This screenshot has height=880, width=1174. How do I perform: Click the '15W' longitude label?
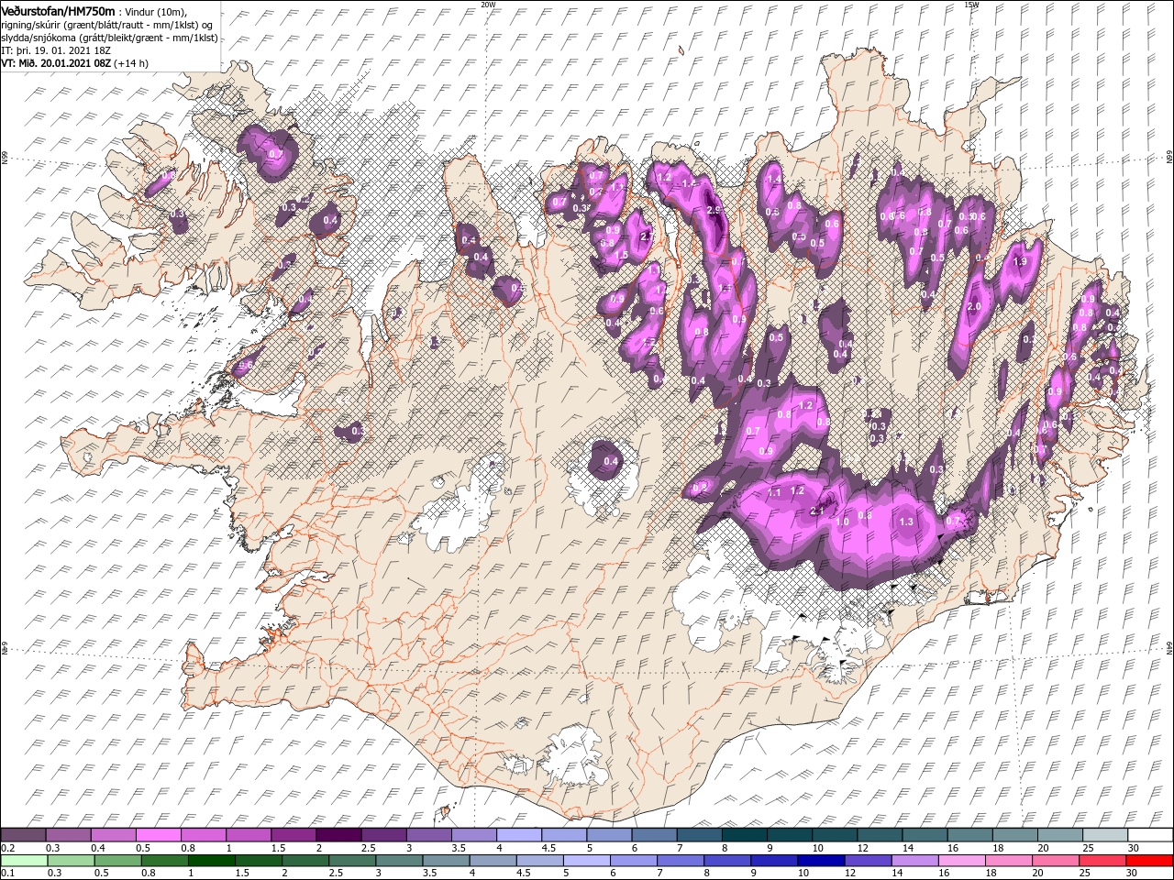point(971,5)
